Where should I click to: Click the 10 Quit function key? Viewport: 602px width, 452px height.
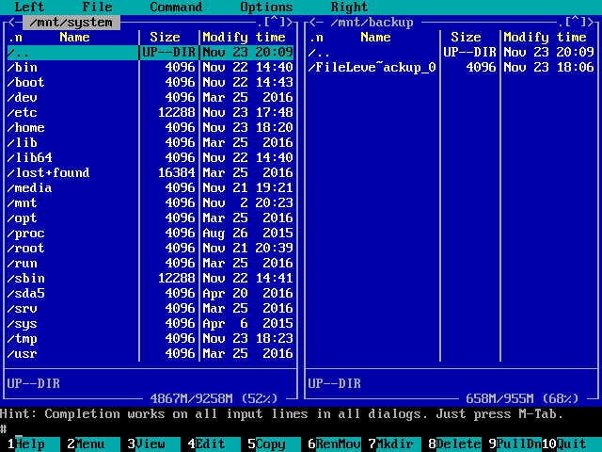coord(572,444)
